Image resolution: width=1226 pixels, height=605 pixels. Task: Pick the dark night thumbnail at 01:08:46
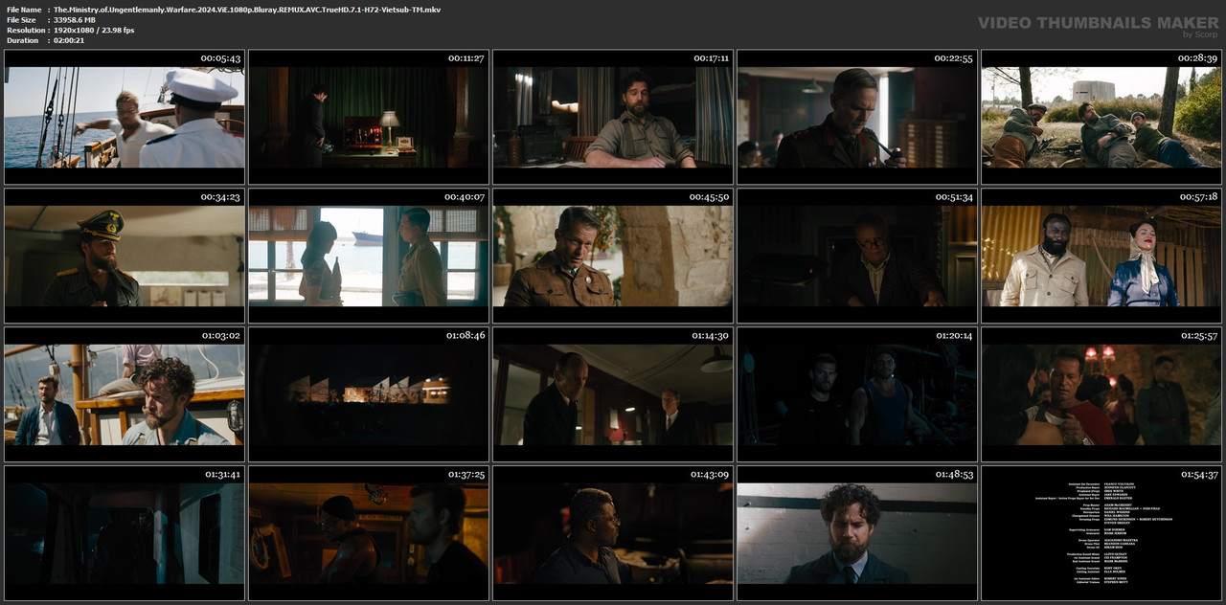[x=369, y=394]
